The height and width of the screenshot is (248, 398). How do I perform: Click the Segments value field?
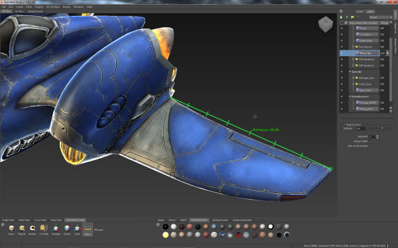pyautogui.click(x=372, y=137)
